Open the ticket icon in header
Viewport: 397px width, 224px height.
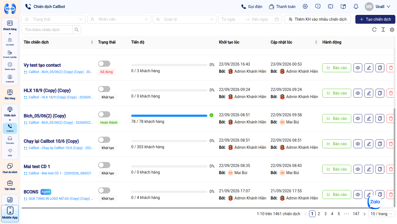(331, 6)
